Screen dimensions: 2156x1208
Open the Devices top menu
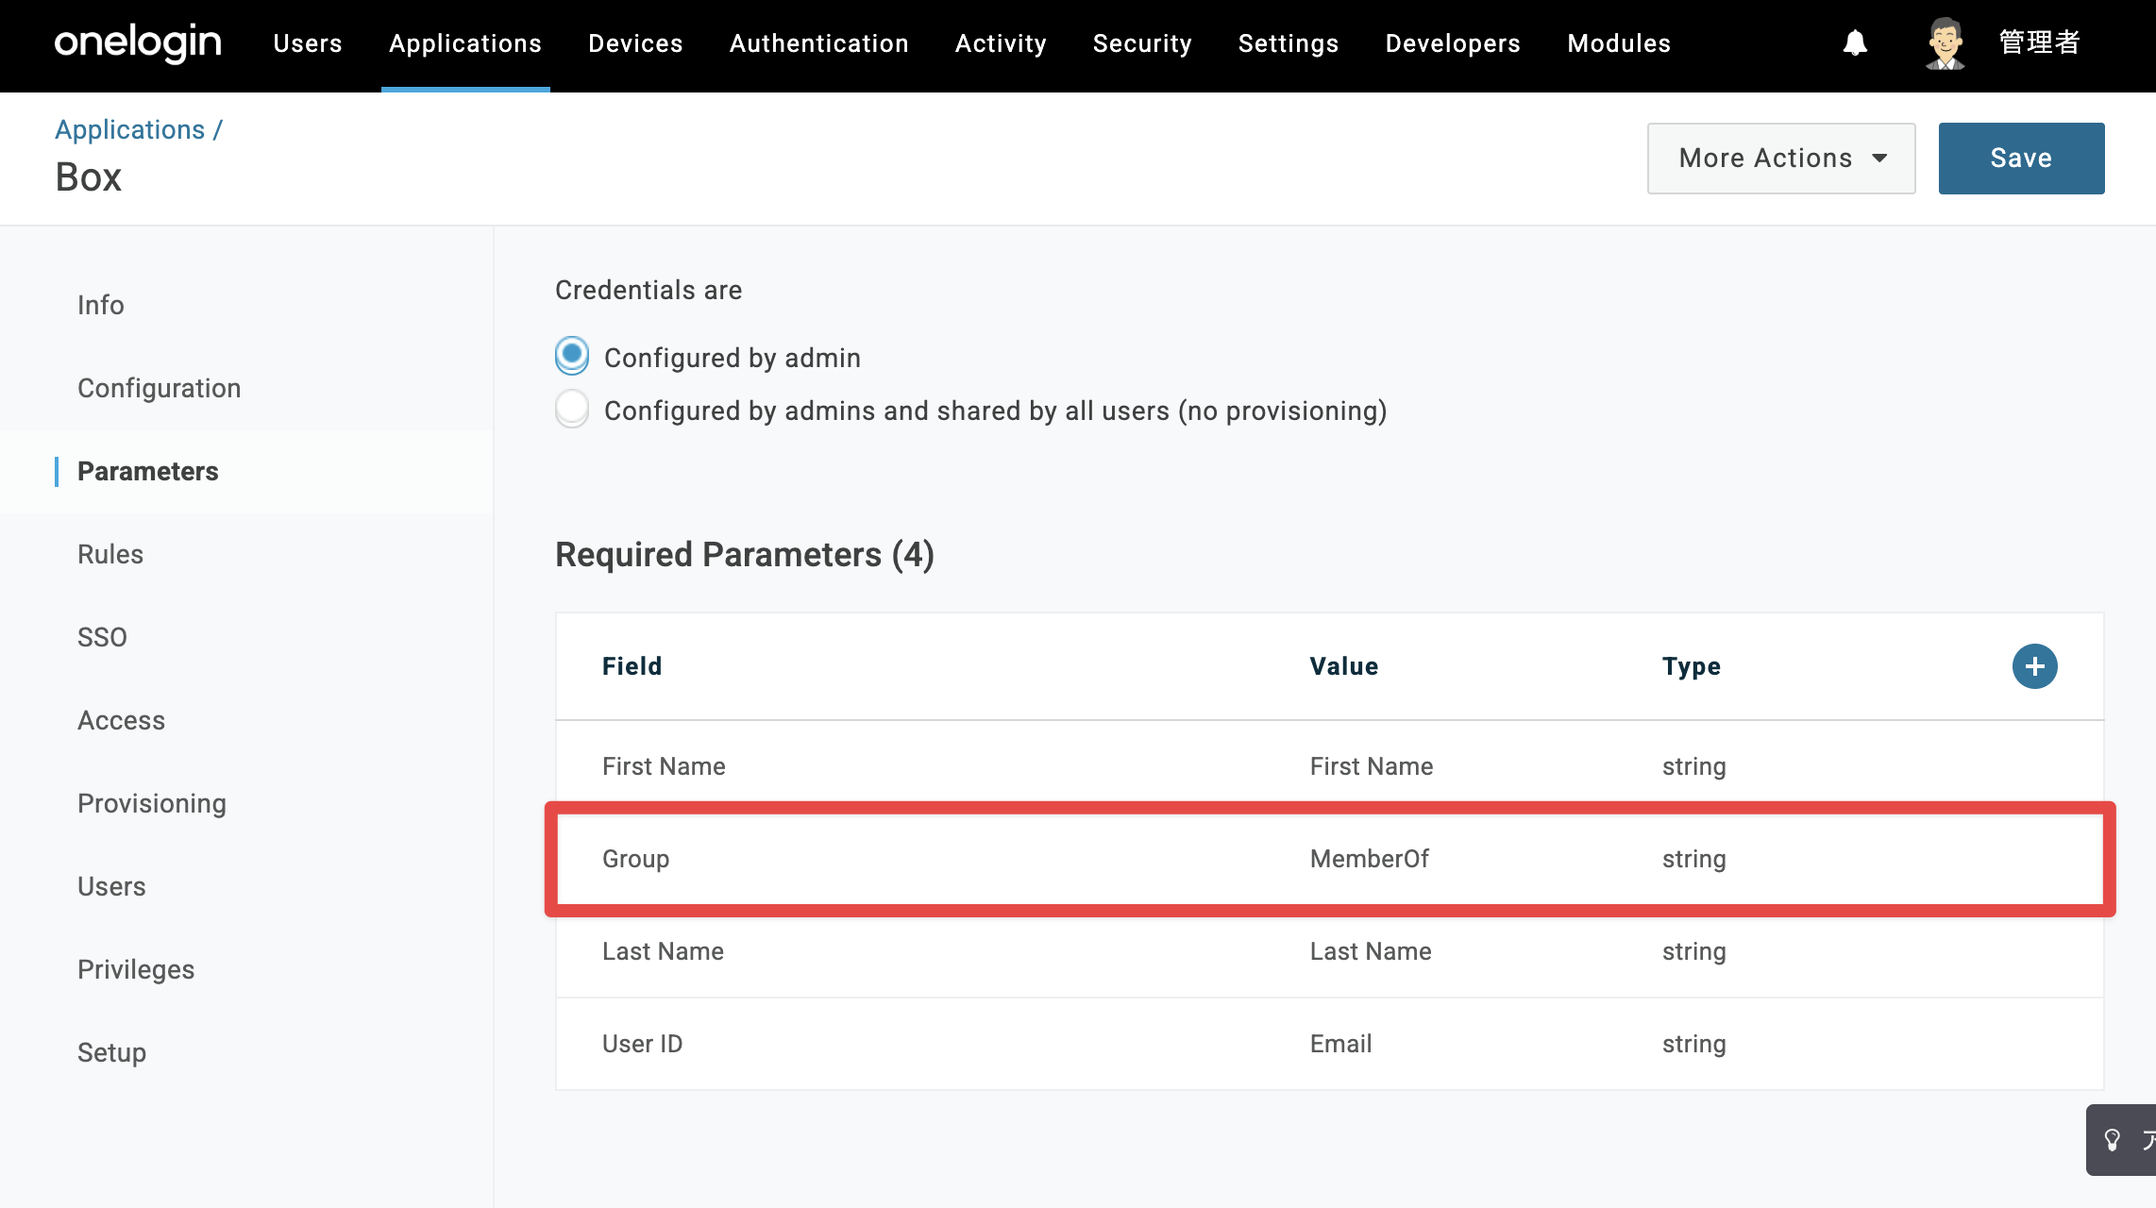click(635, 43)
